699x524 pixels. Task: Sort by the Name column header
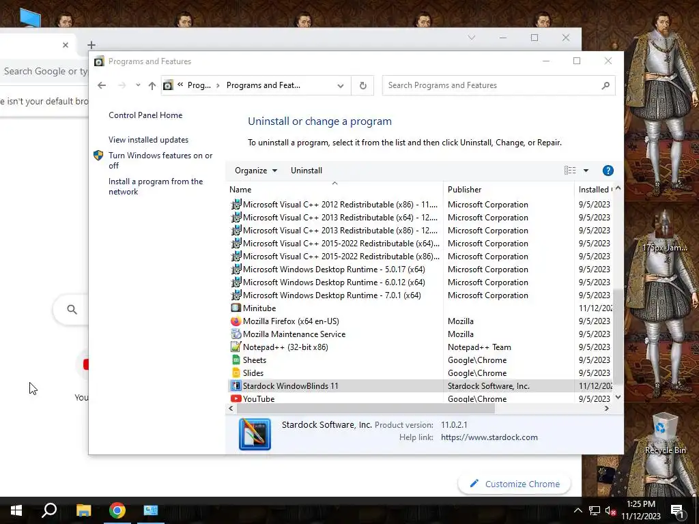pyautogui.click(x=334, y=190)
